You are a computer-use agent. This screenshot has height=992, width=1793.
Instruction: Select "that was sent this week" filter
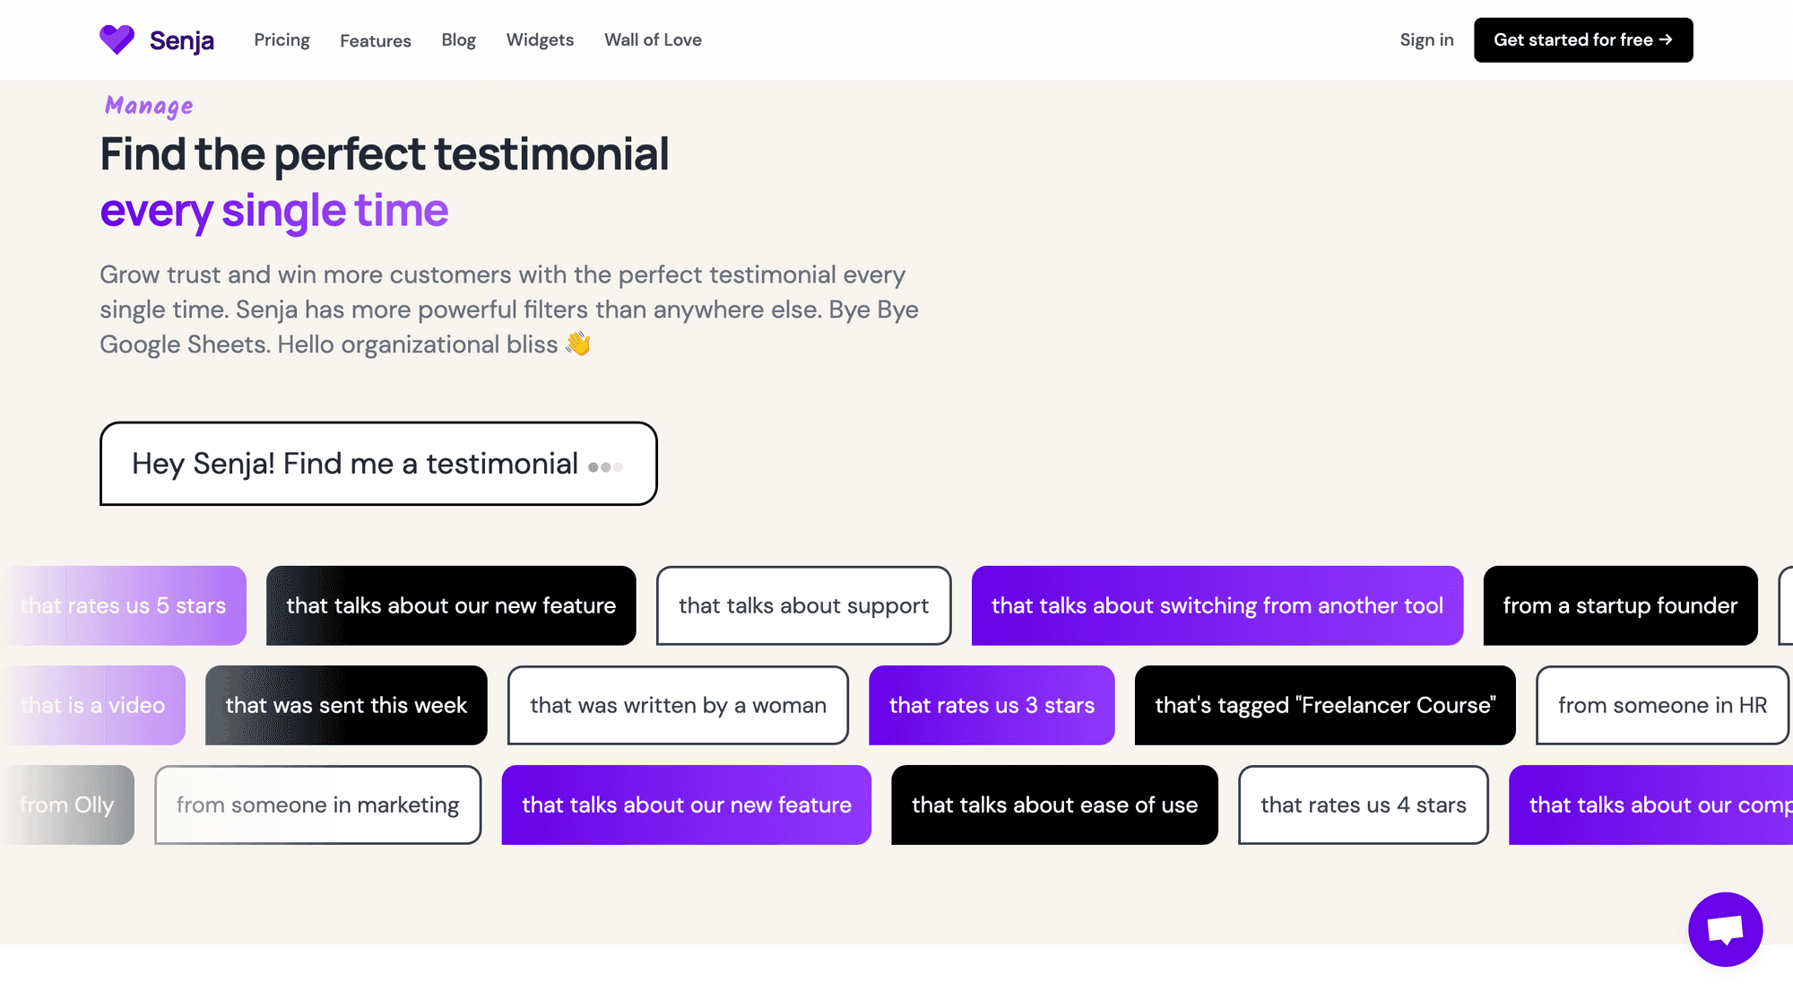[x=346, y=705]
